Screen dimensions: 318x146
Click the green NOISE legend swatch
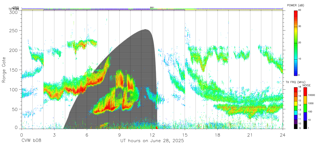pos(305,108)
